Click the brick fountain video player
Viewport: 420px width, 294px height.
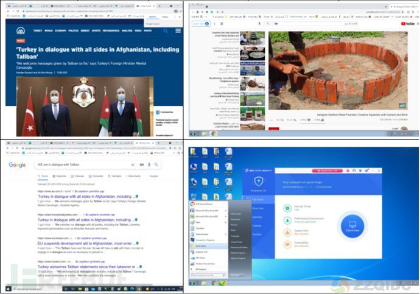point(338,71)
